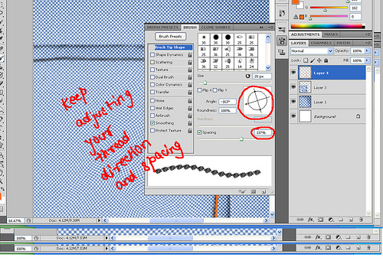Viewport: 383px width, 277px height.
Task: Click the brush Size slider handle
Action: pyautogui.click(x=205, y=83)
